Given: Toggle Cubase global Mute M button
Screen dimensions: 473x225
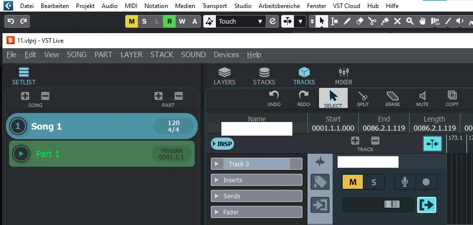Looking at the screenshot, I should pos(131,22).
